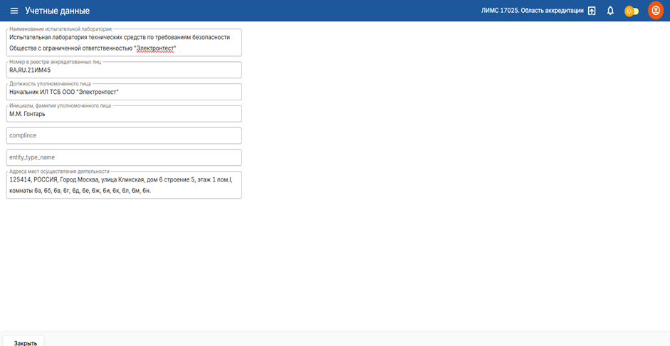Screen dimensions: 670x346
Task: Focus the empty complince field
Action: pos(124,135)
